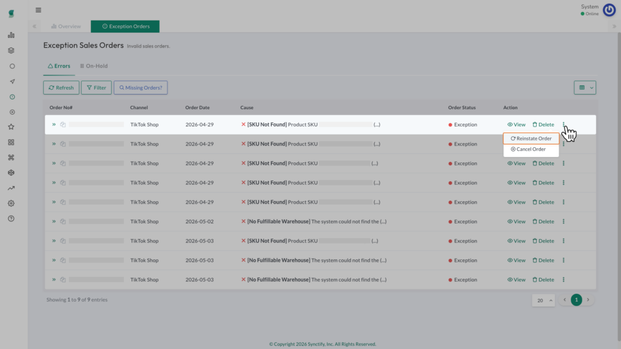The image size is (621, 349).
Task: Open the paper plane shipping sidebar icon
Action: coord(12,82)
